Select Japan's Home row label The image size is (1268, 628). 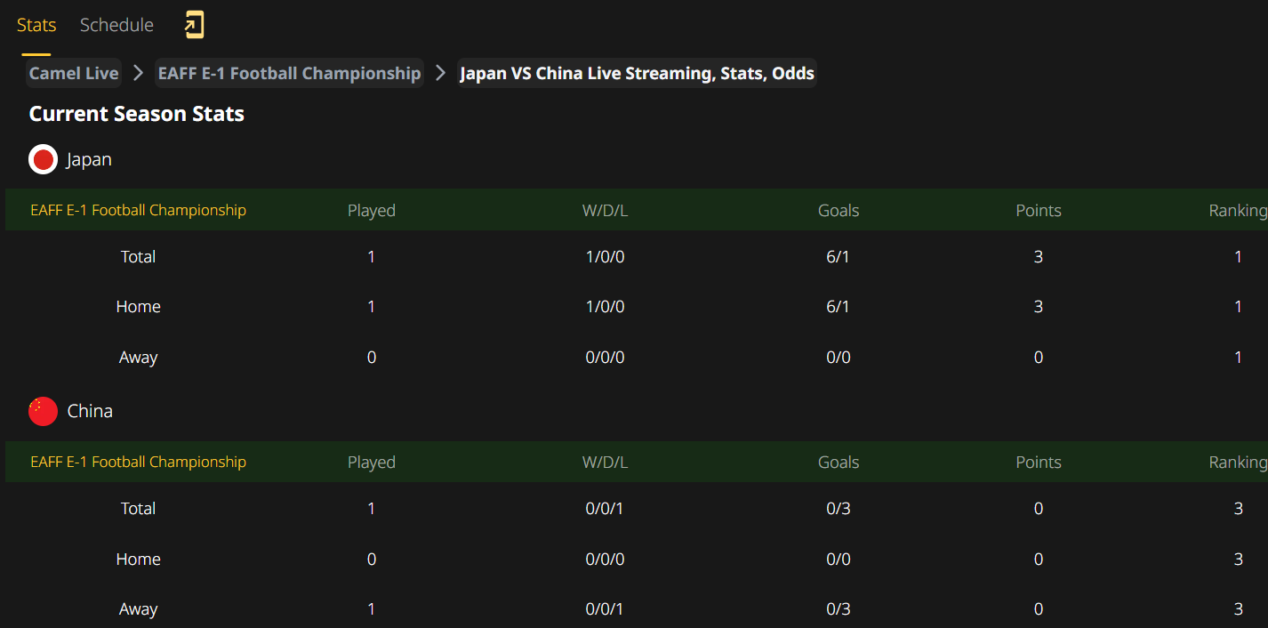tap(138, 306)
